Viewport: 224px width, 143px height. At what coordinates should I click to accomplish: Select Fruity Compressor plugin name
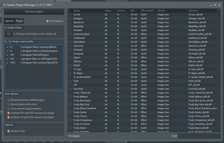tap(83, 120)
